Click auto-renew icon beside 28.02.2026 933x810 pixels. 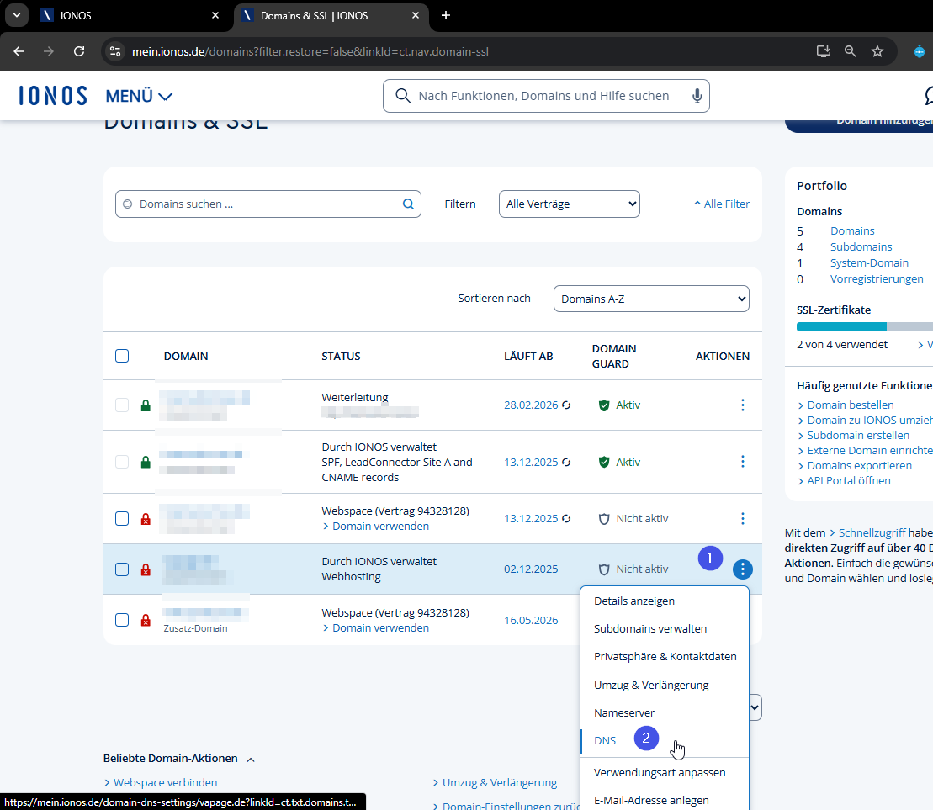(566, 405)
